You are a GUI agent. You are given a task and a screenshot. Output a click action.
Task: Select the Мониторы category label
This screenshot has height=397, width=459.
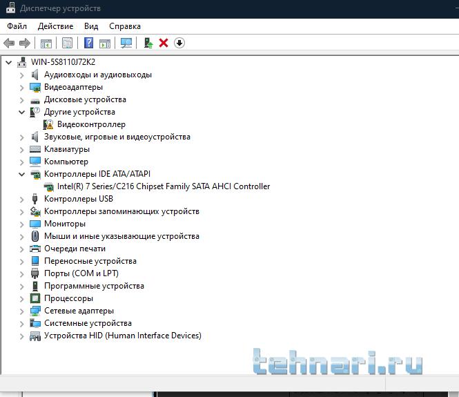point(65,224)
